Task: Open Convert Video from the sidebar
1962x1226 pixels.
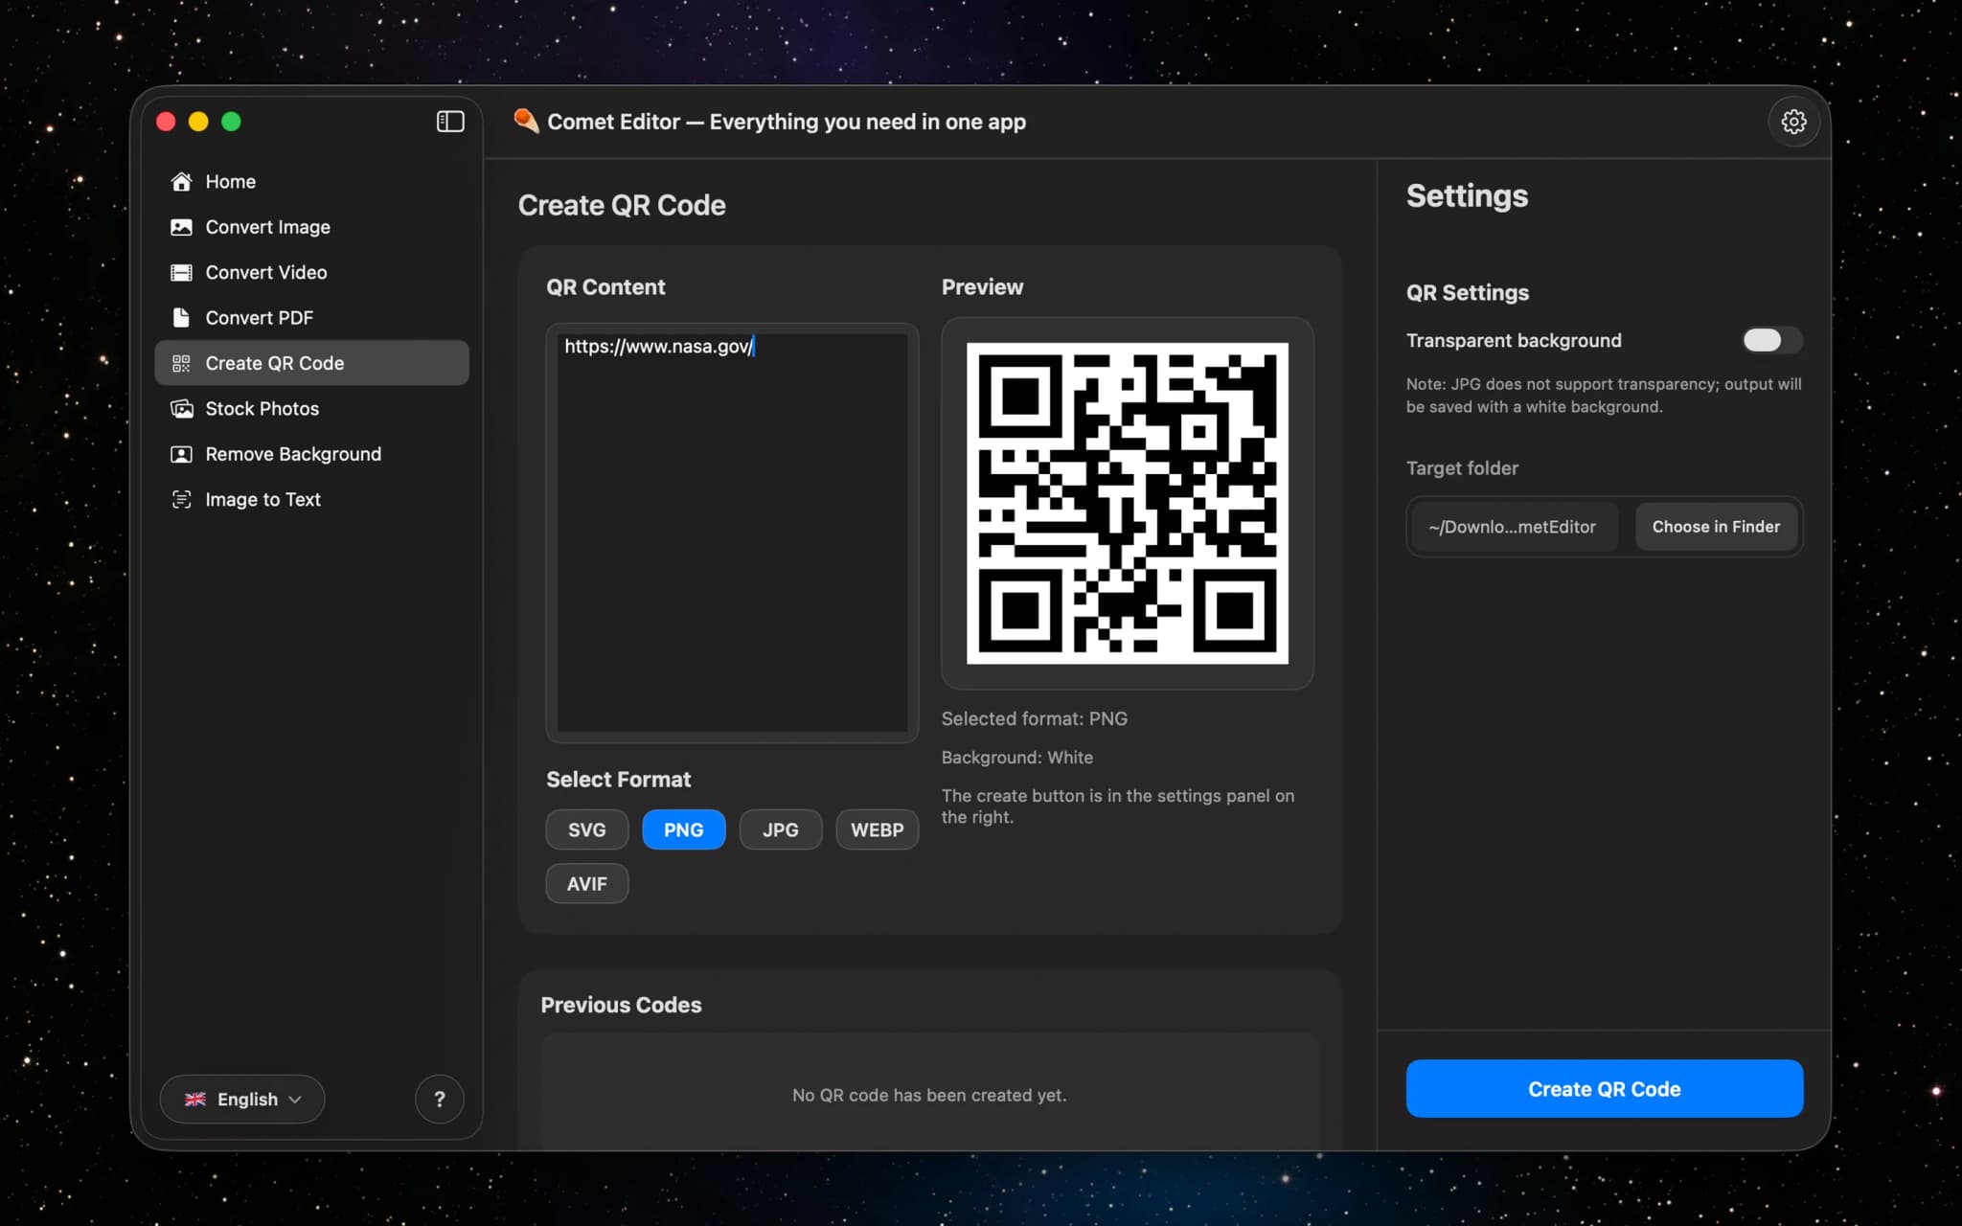Action: pyautogui.click(x=182, y=272)
